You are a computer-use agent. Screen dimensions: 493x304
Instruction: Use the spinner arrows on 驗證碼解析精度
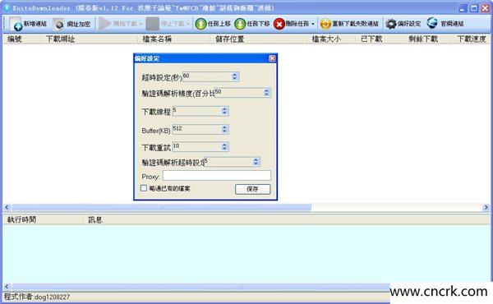point(266,92)
